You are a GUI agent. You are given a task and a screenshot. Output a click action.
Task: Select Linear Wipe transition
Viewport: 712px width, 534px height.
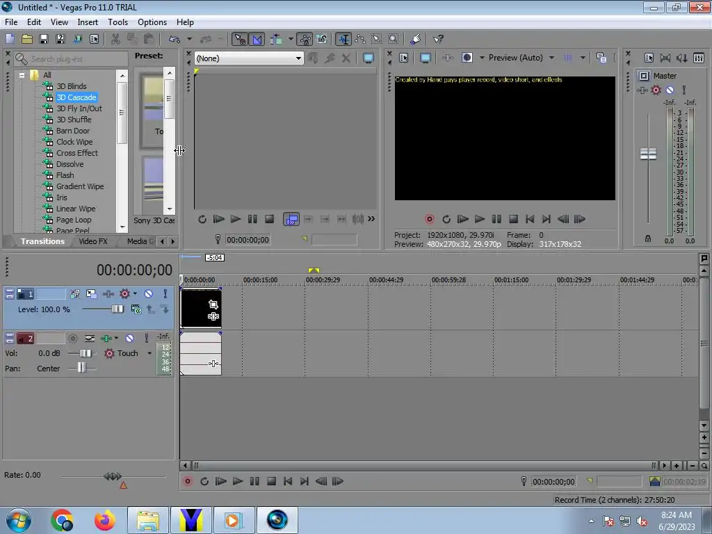tap(75, 209)
